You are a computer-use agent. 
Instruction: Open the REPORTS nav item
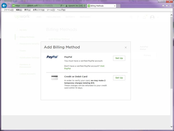[x=70, y=17]
